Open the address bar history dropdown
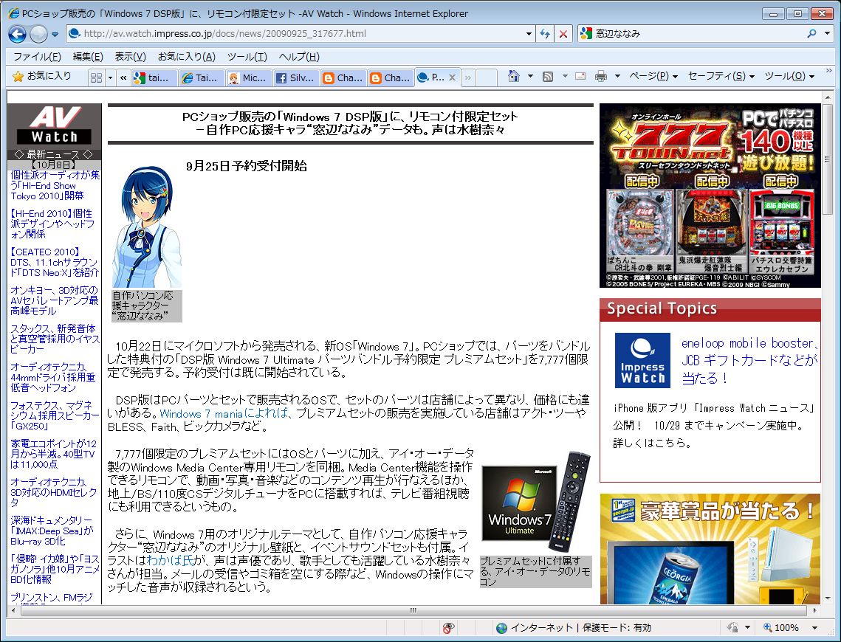 coord(529,34)
